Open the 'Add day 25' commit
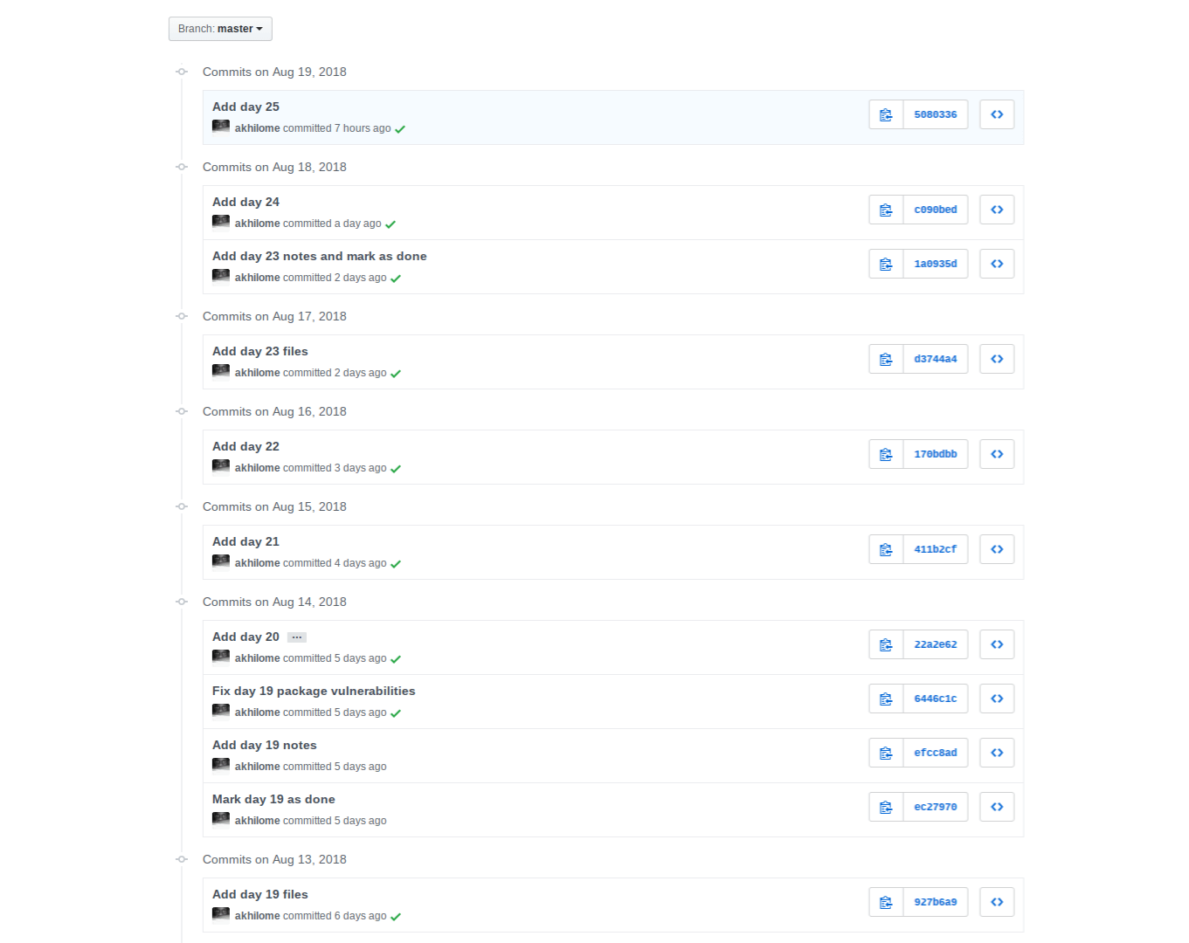This screenshot has height=943, width=1189. (x=245, y=107)
